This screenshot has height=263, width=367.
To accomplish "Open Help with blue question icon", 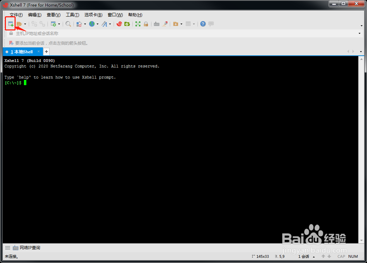I will pyautogui.click(x=203, y=24).
